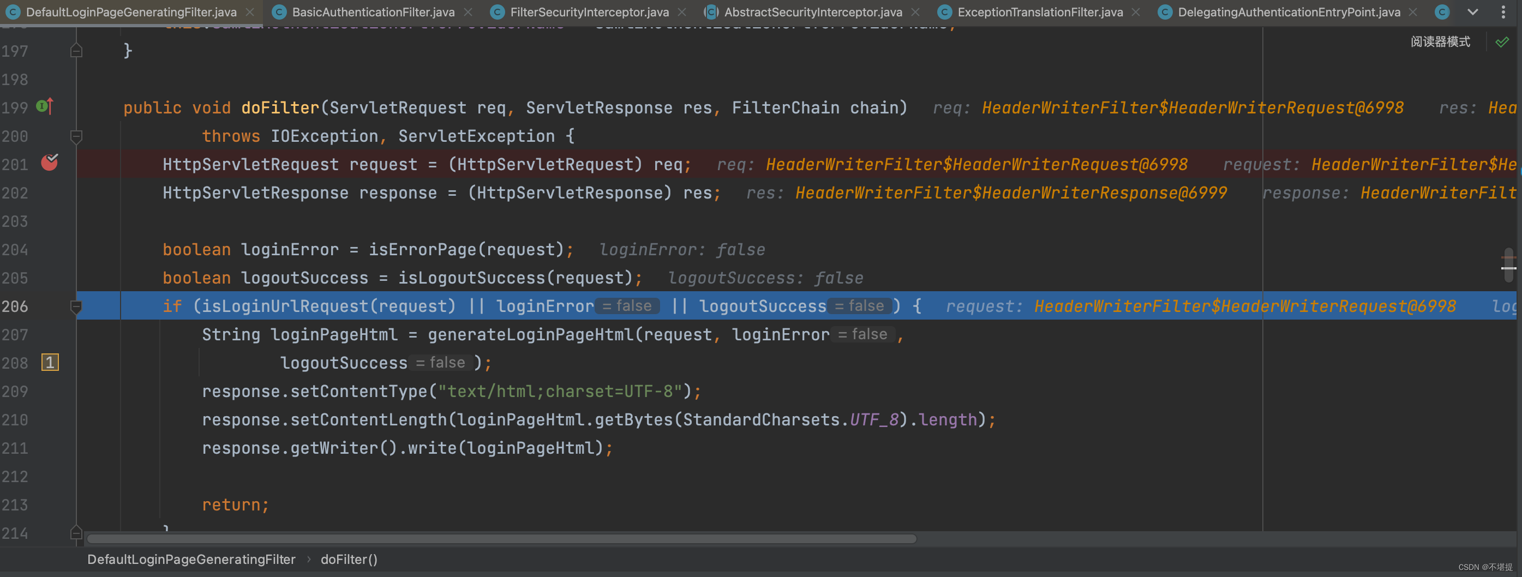Click getWriter() call on line 211

click(x=343, y=448)
